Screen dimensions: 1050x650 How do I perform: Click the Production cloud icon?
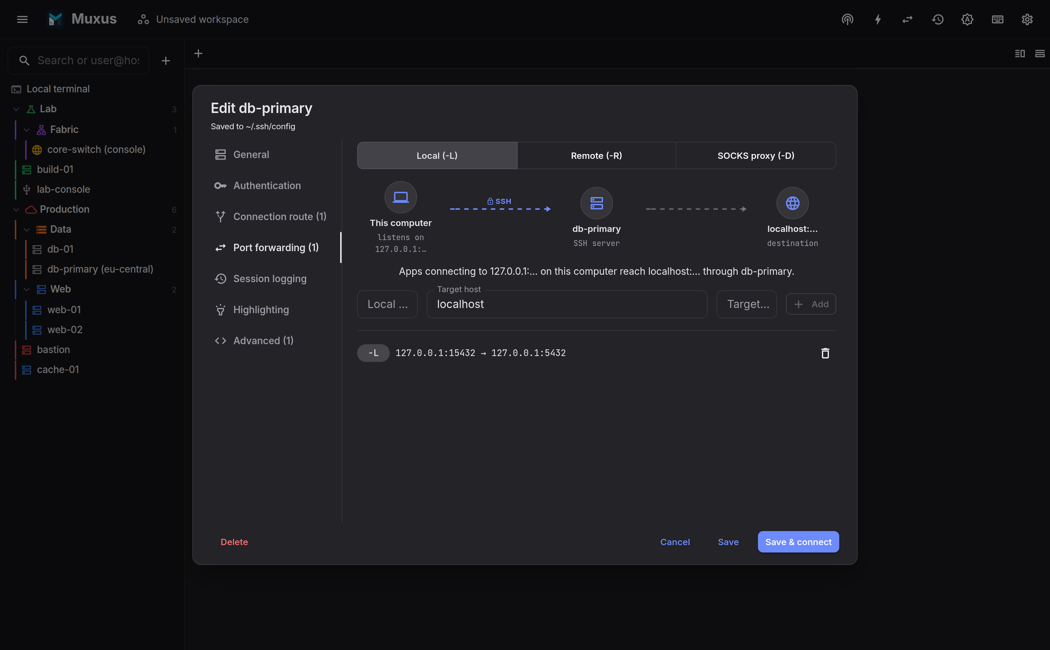(x=31, y=209)
